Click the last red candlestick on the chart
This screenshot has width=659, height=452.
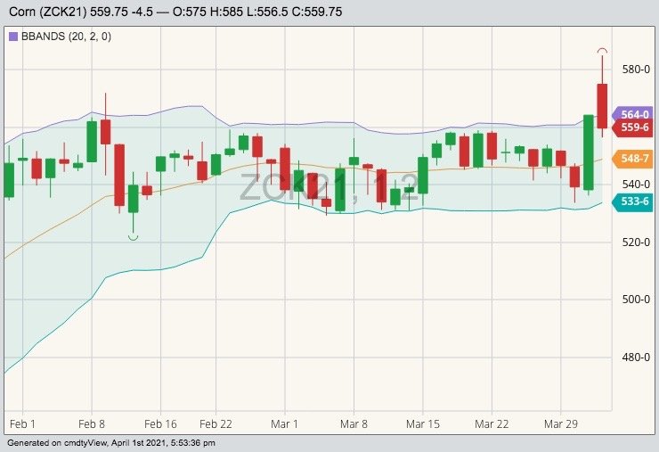pyautogui.click(x=603, y=105)
